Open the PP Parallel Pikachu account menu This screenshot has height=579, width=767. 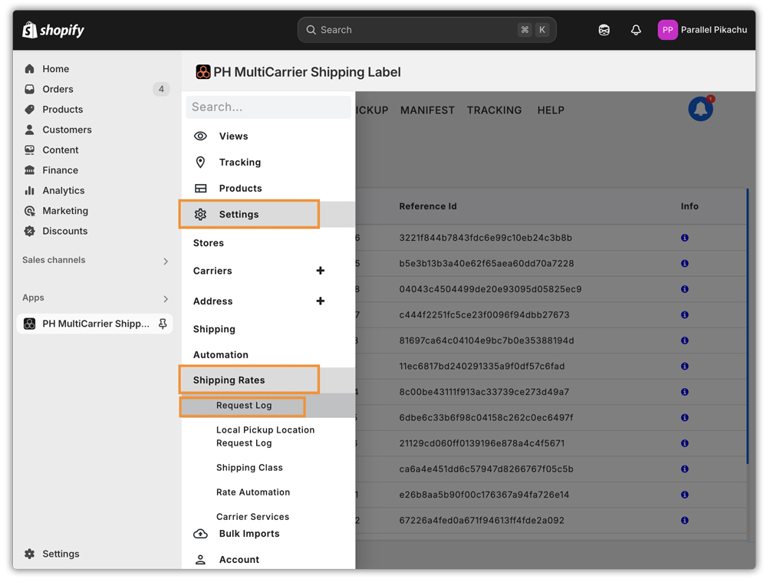(703, 30)
